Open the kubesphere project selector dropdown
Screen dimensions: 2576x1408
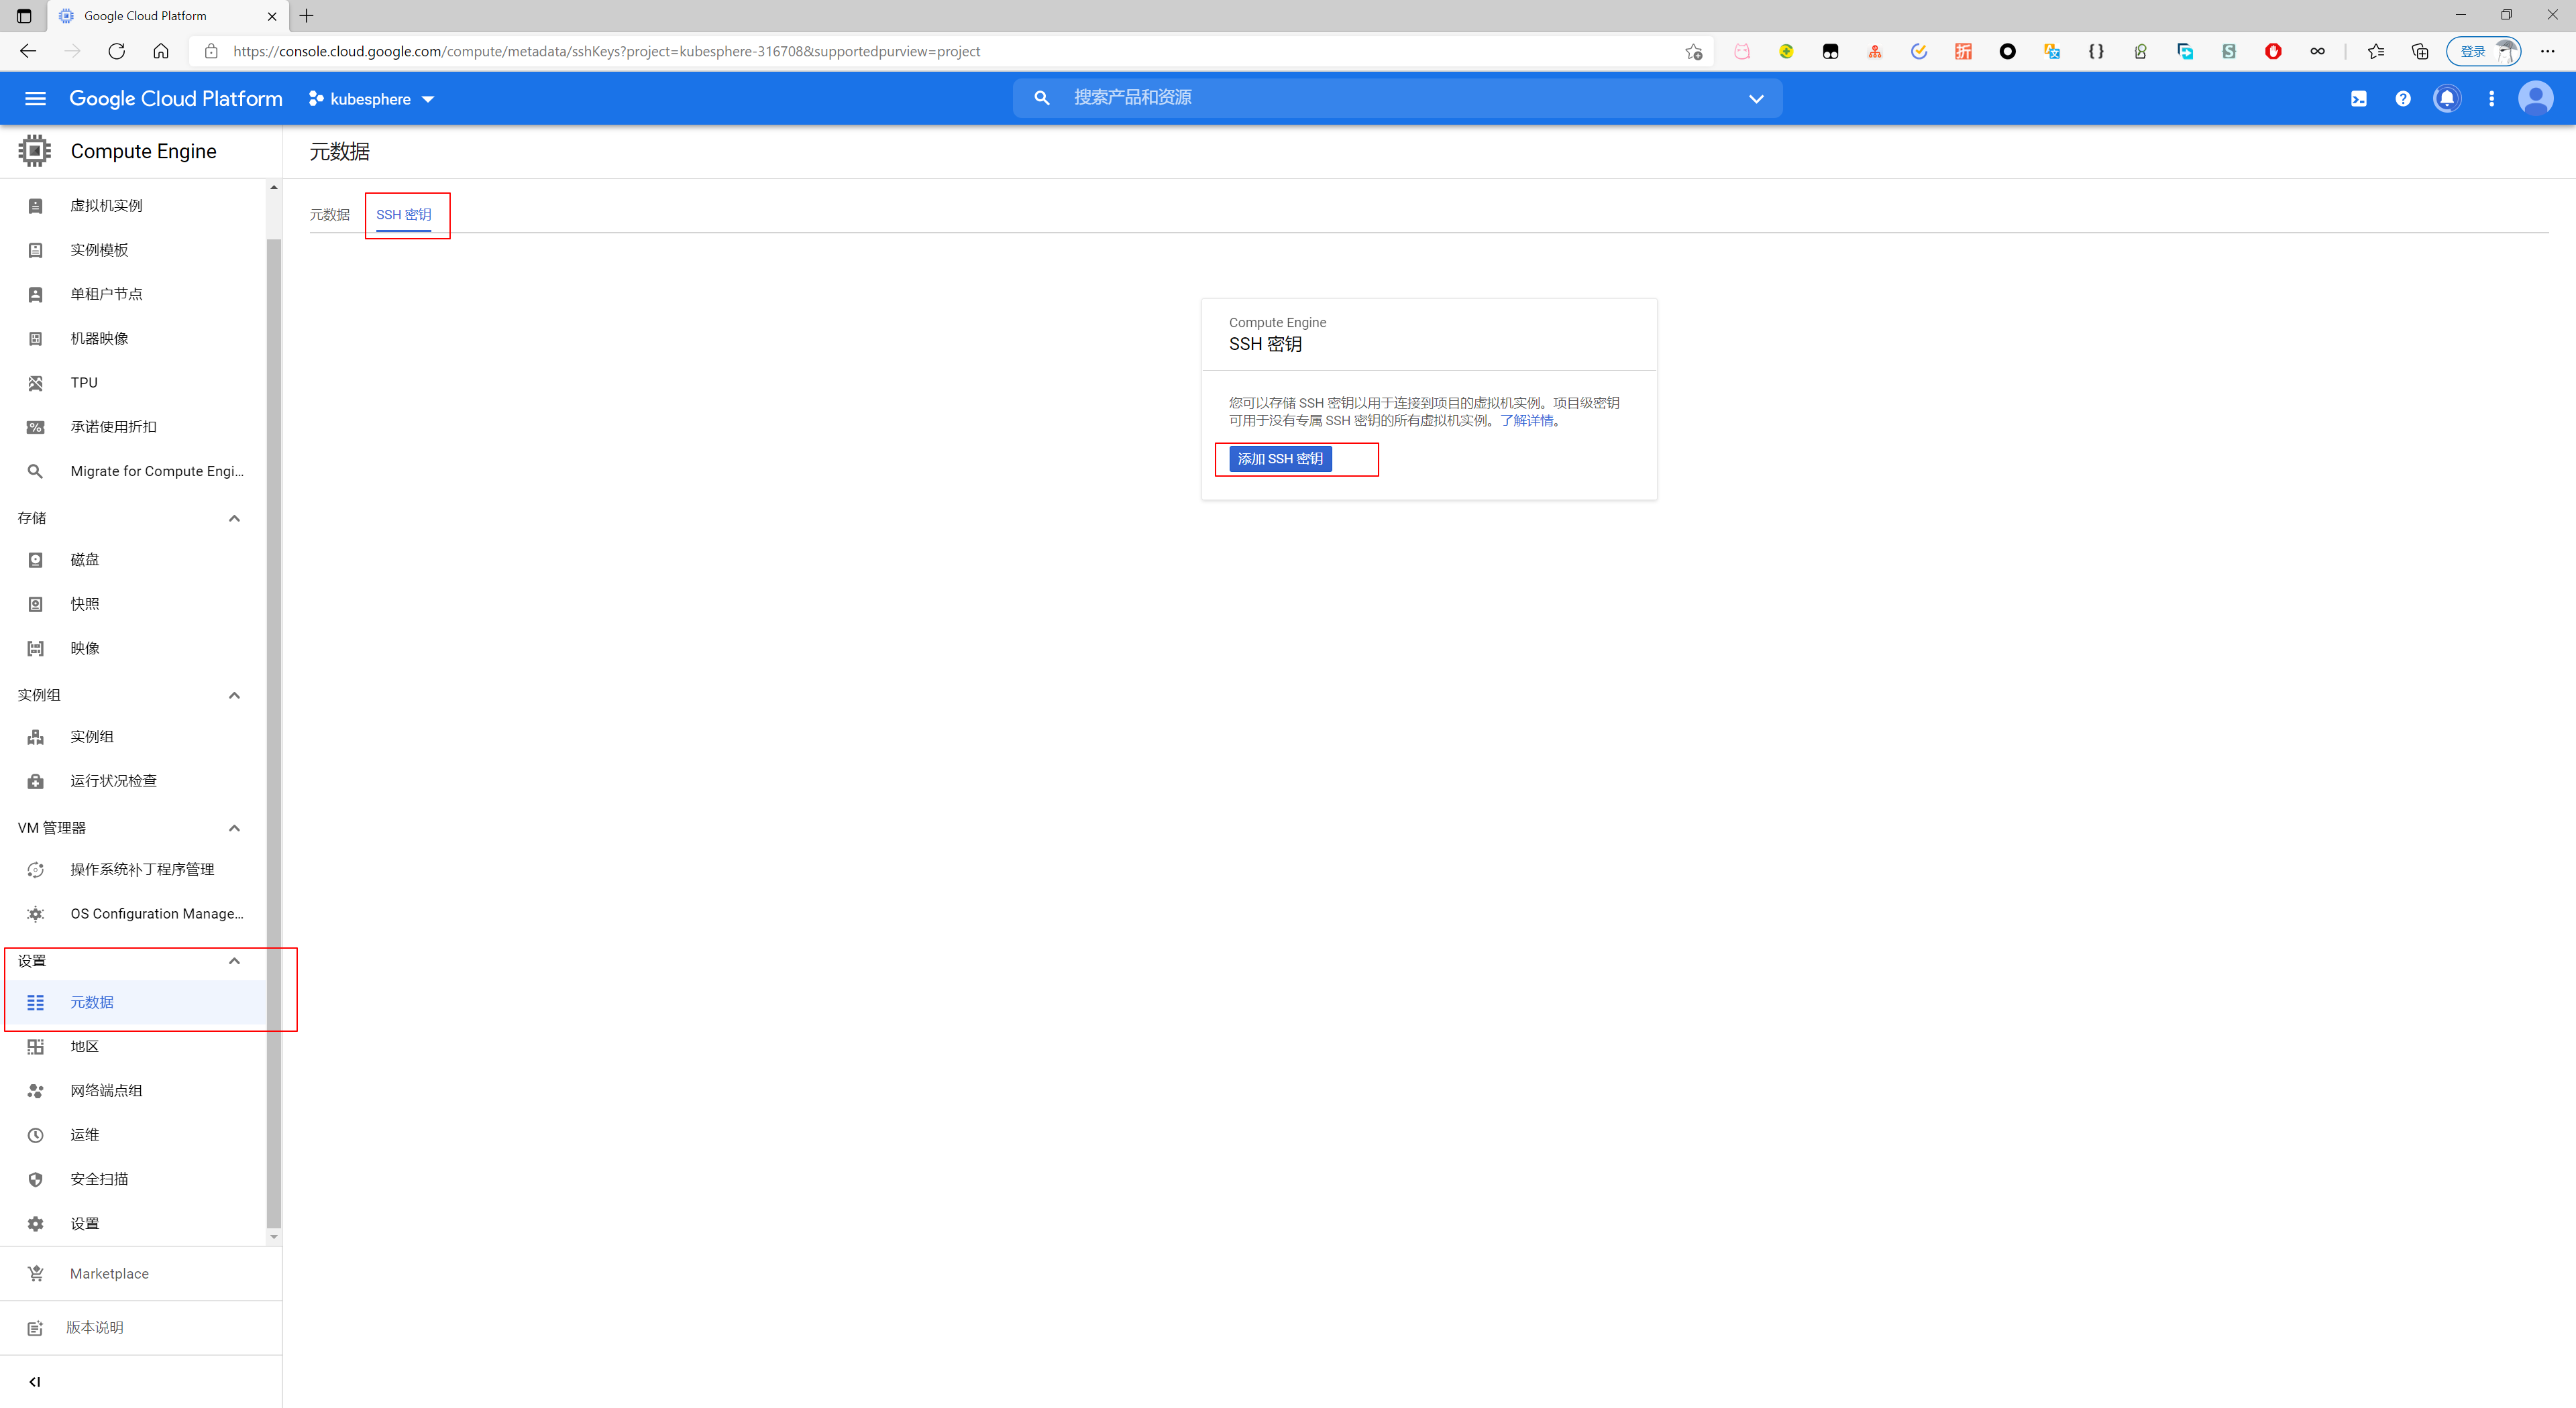point(371,99)
